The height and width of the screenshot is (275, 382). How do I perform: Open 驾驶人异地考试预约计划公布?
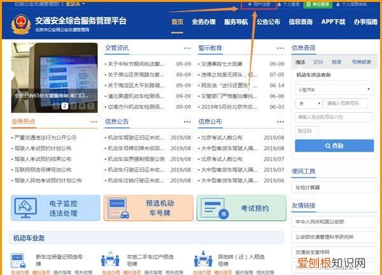coord(48,181)
